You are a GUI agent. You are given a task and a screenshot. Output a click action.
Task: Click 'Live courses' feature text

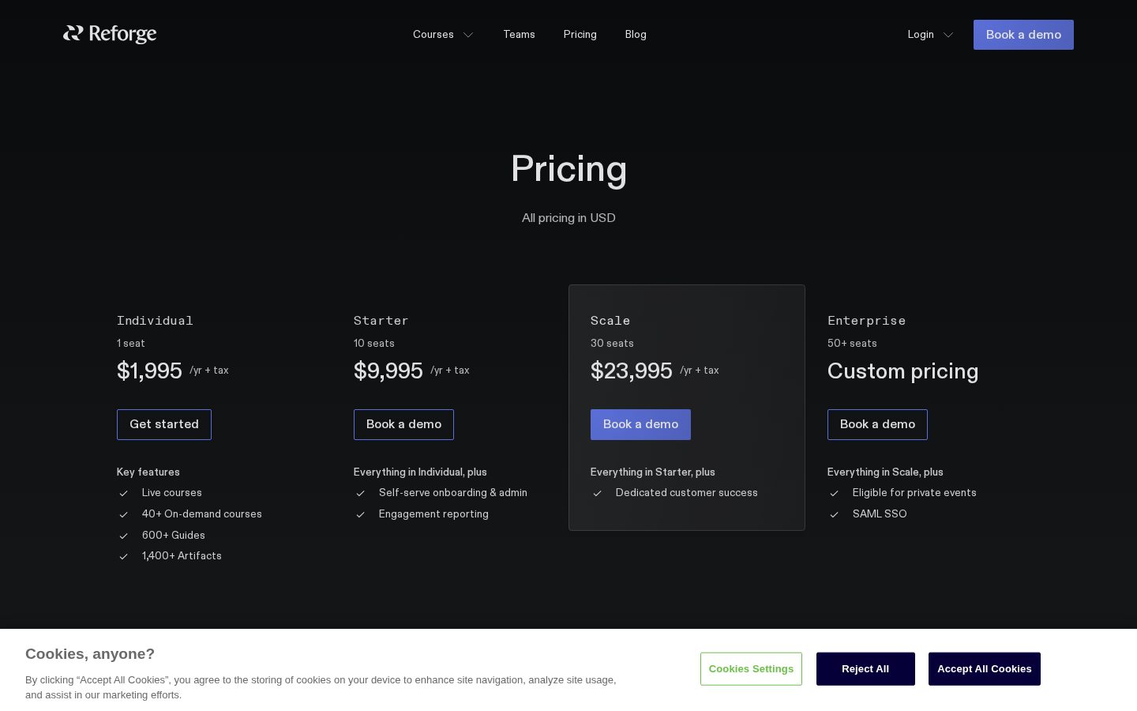point(172,493)
